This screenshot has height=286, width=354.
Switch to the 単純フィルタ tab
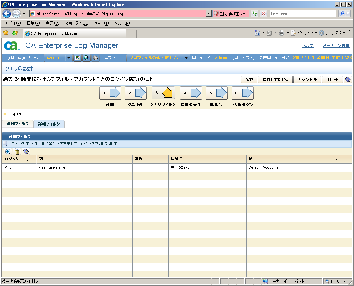coord(18,124)
